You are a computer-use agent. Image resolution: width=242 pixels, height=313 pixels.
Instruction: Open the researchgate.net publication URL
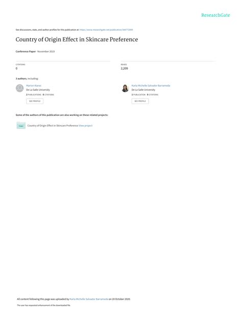106,30
